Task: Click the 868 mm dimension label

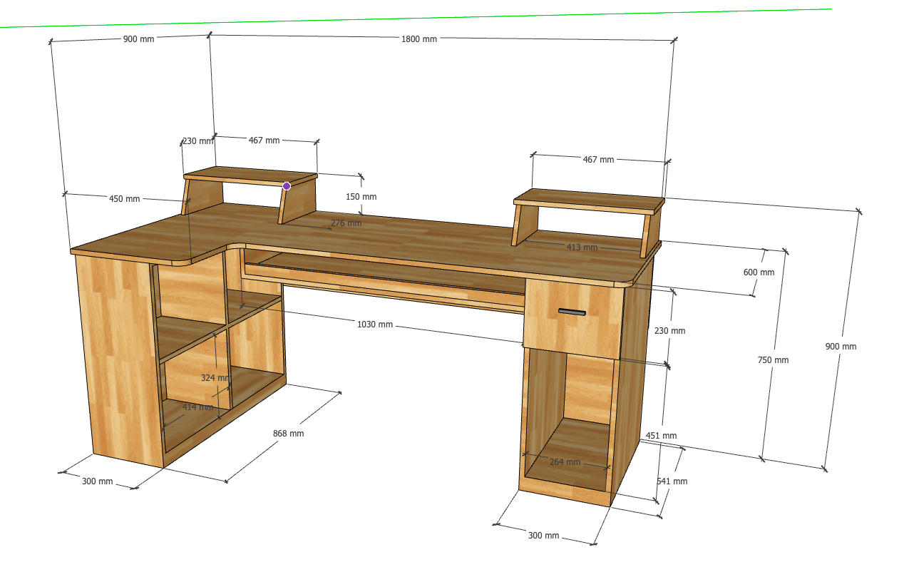Action: [x=288, y=434]
